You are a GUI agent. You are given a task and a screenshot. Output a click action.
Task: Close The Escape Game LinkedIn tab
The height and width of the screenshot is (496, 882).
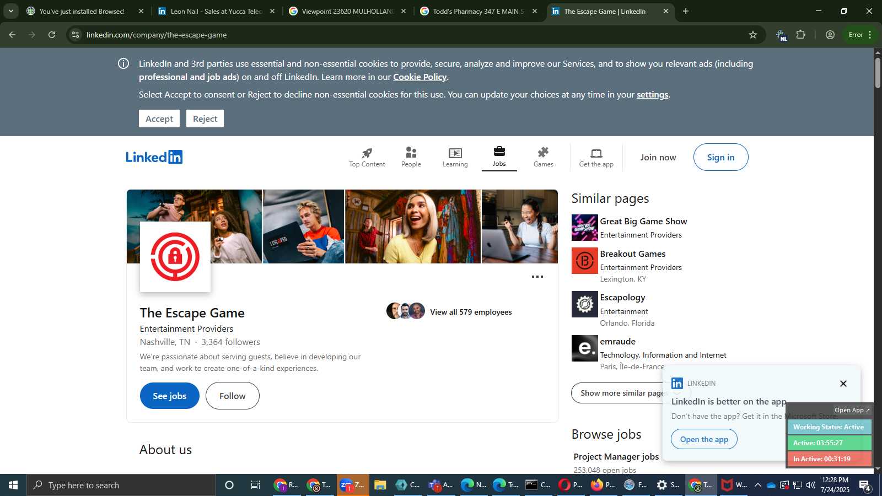(x=666, y=11)
